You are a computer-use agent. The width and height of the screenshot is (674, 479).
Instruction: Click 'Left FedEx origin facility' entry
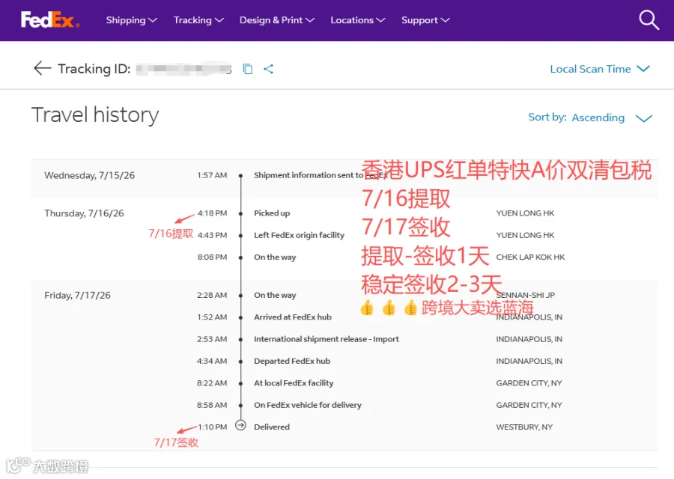(x=299, y=235)
